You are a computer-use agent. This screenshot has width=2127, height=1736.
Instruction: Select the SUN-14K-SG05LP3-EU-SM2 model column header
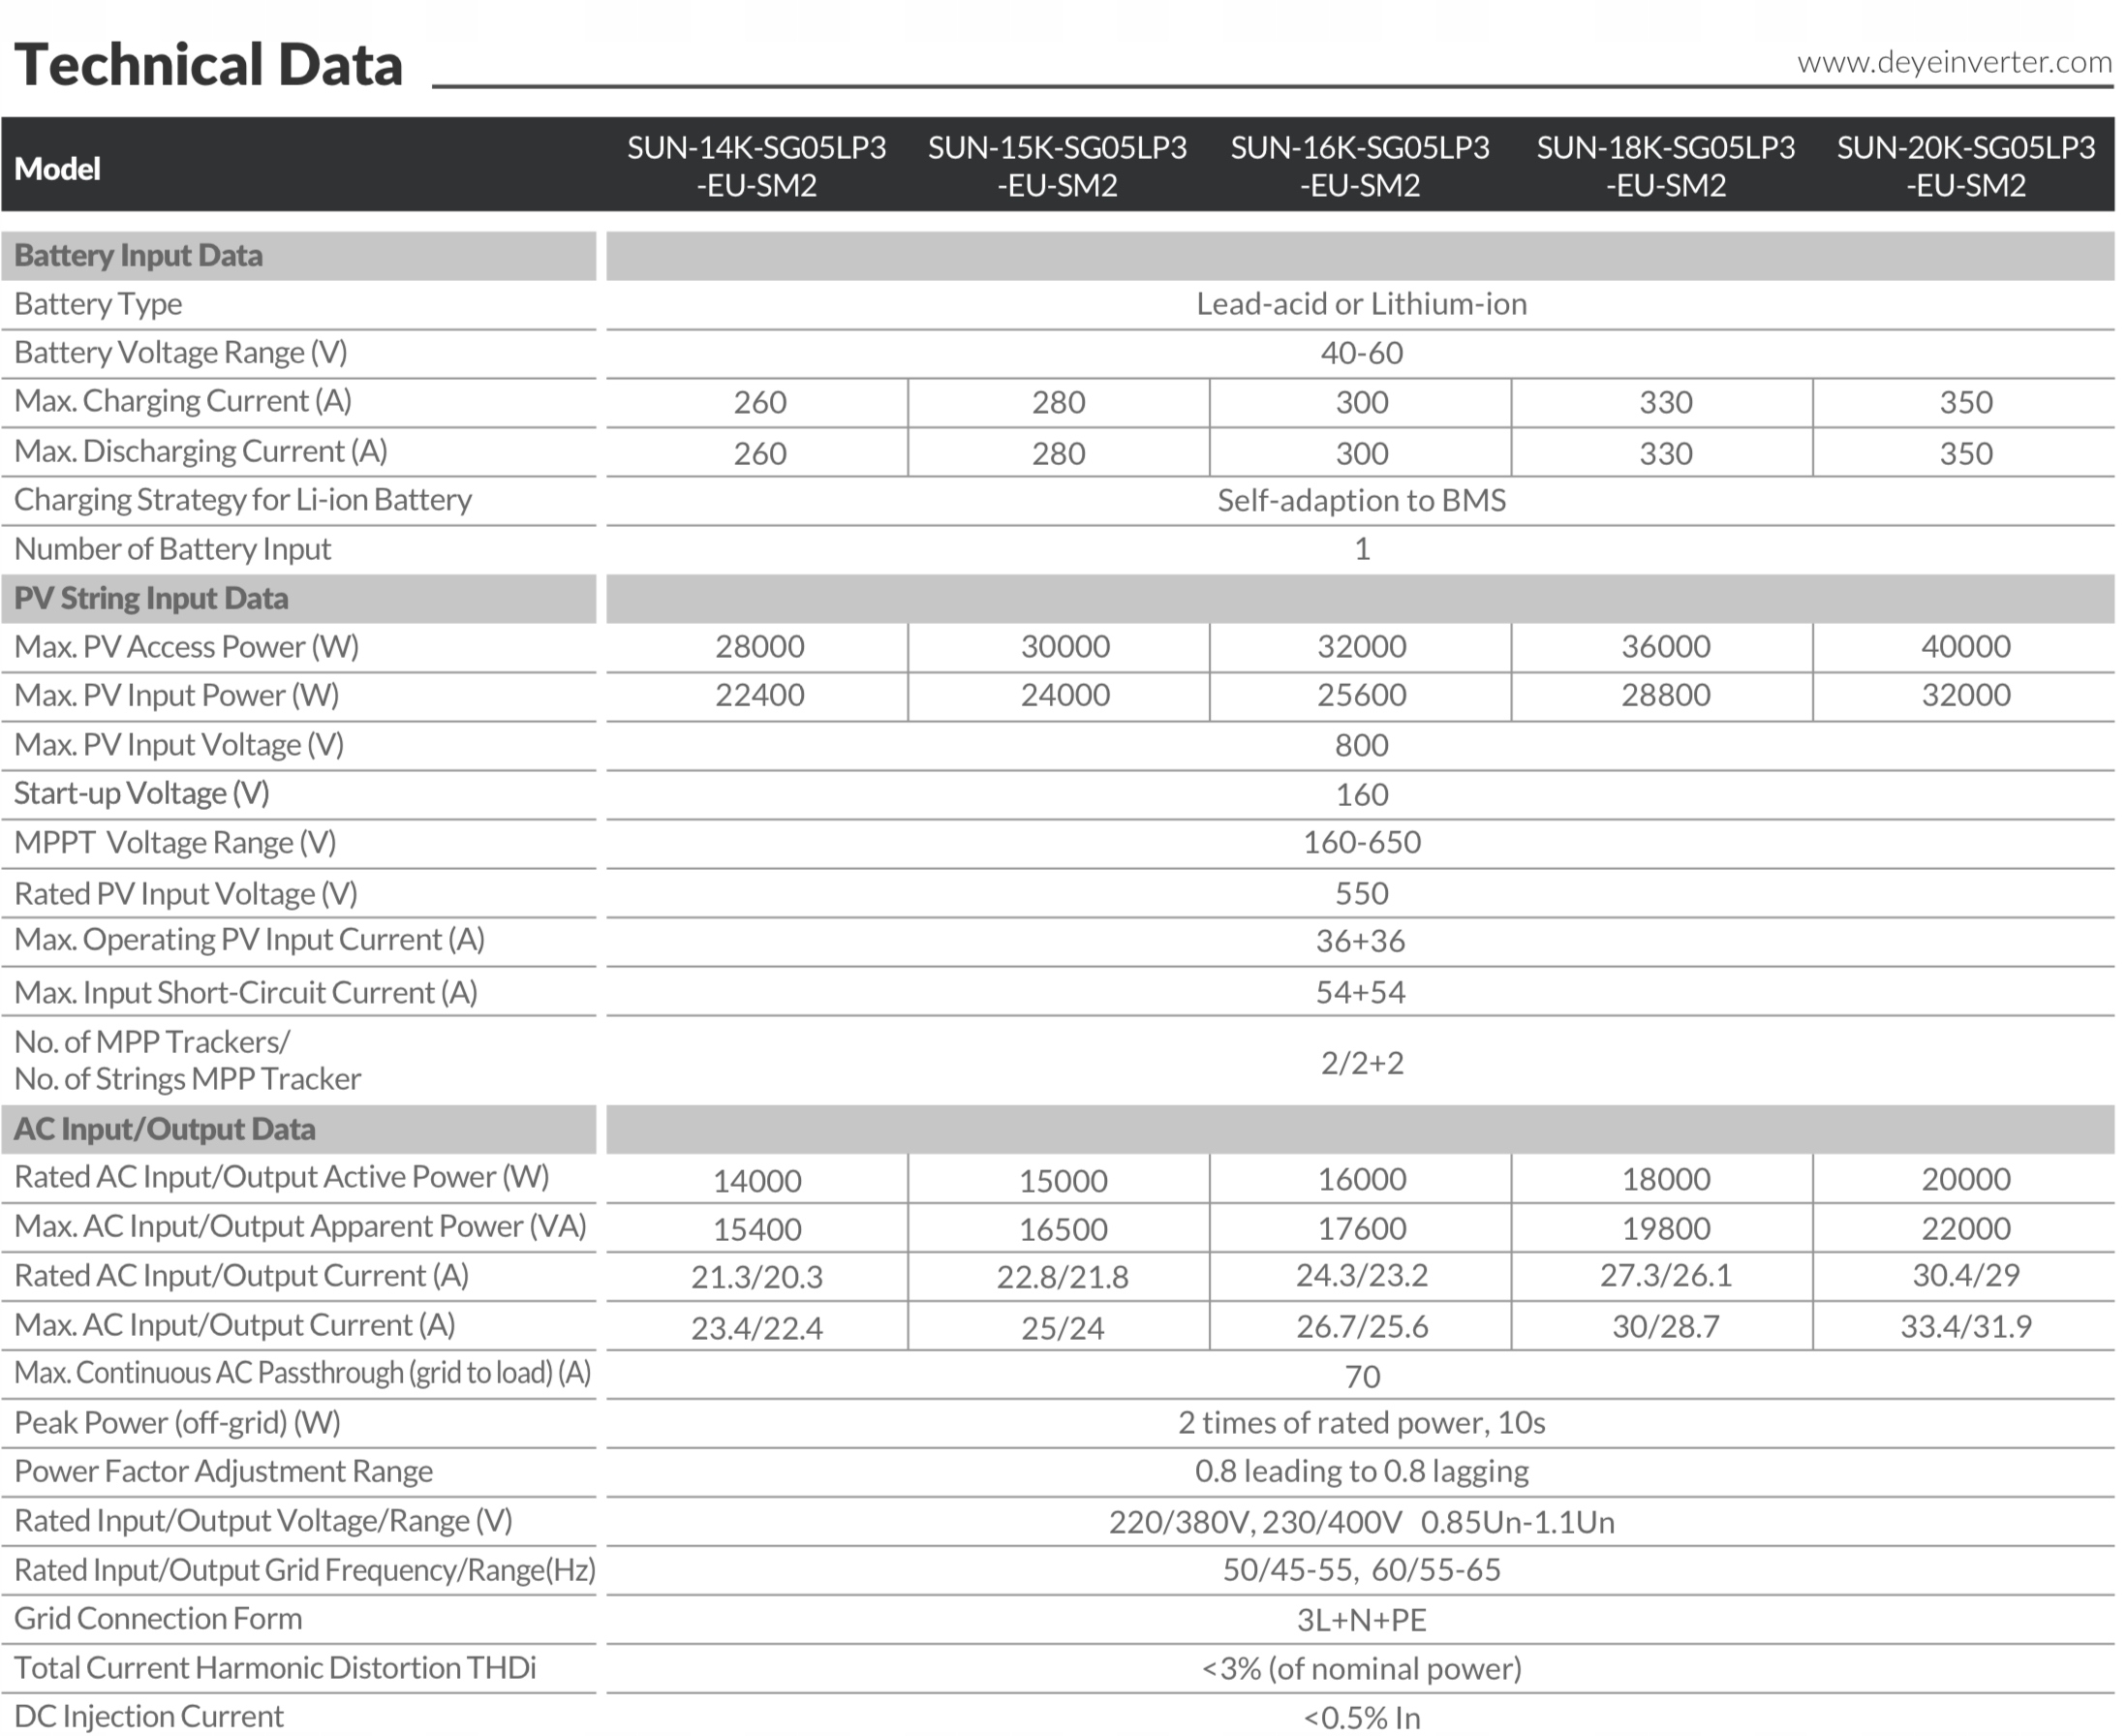(x=756, y=166)
